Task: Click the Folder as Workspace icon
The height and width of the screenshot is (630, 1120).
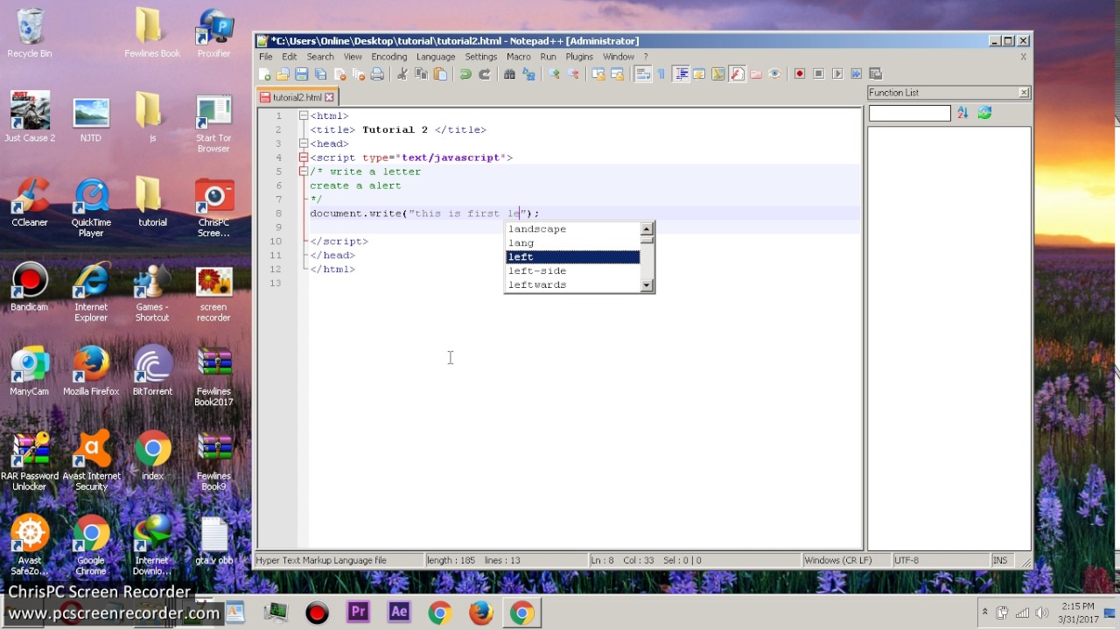Action: (756, 74)
